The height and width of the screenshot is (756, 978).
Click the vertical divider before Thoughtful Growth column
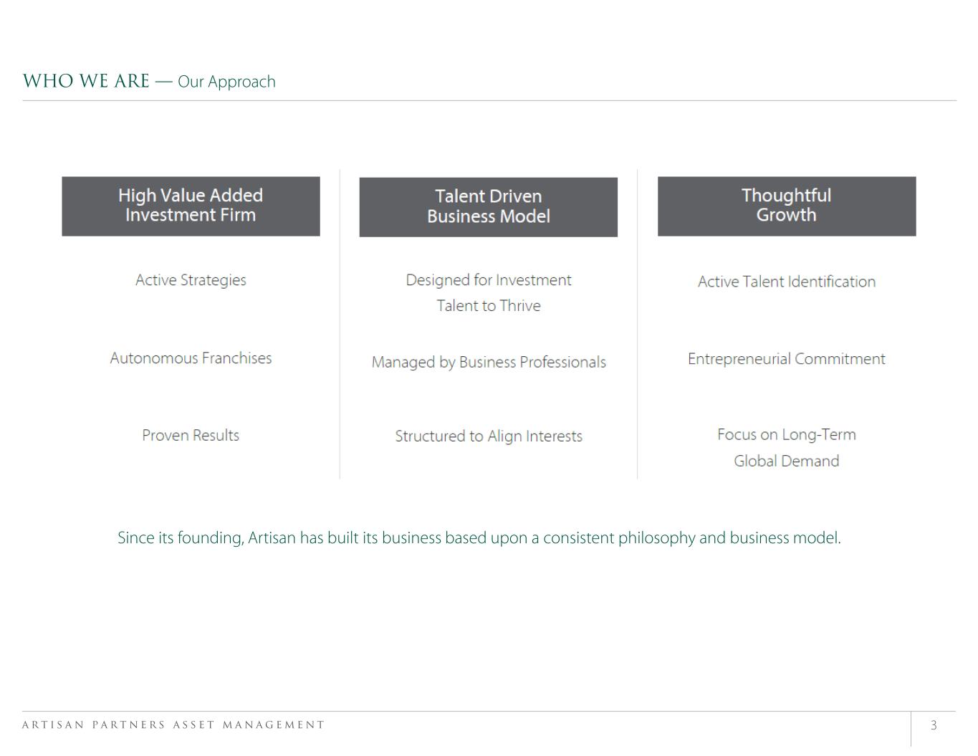coord(637,324)
